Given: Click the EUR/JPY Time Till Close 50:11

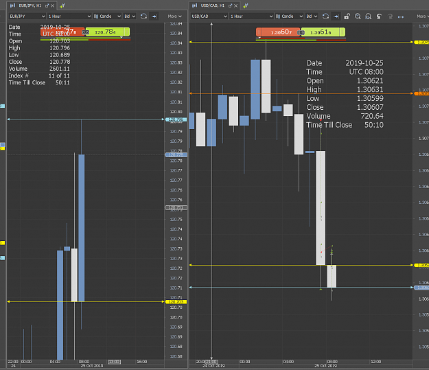Looking at the screenshot, I should [62, 82].
